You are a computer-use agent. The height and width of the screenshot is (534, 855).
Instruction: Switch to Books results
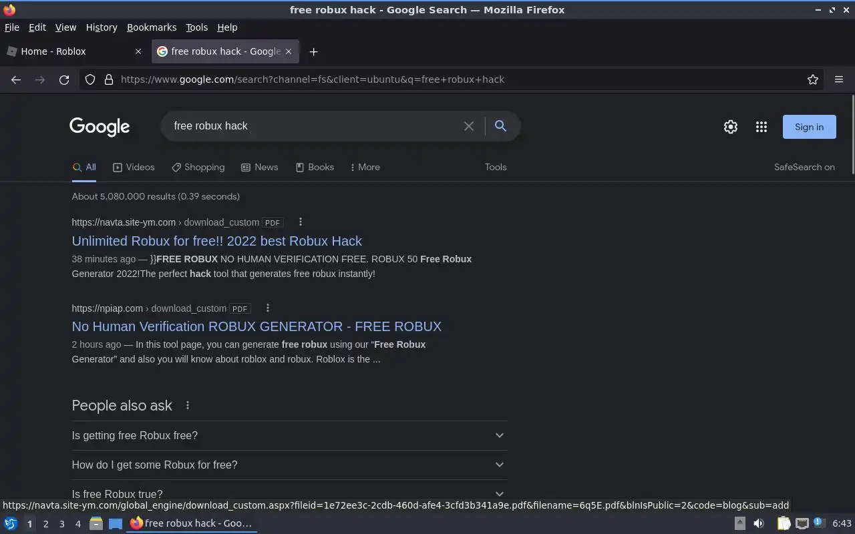315,168
